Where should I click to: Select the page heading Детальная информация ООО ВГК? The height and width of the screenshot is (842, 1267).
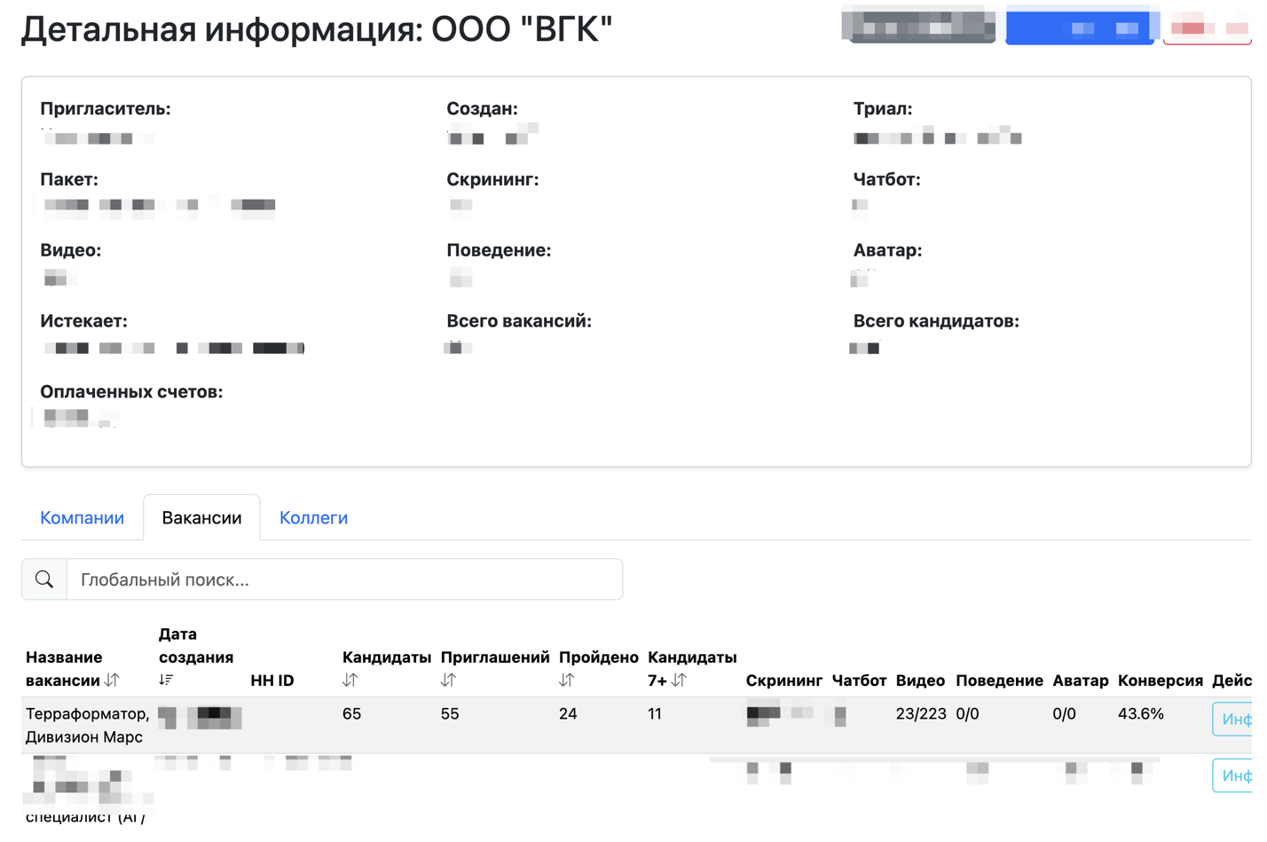click(x=317, y=29)
